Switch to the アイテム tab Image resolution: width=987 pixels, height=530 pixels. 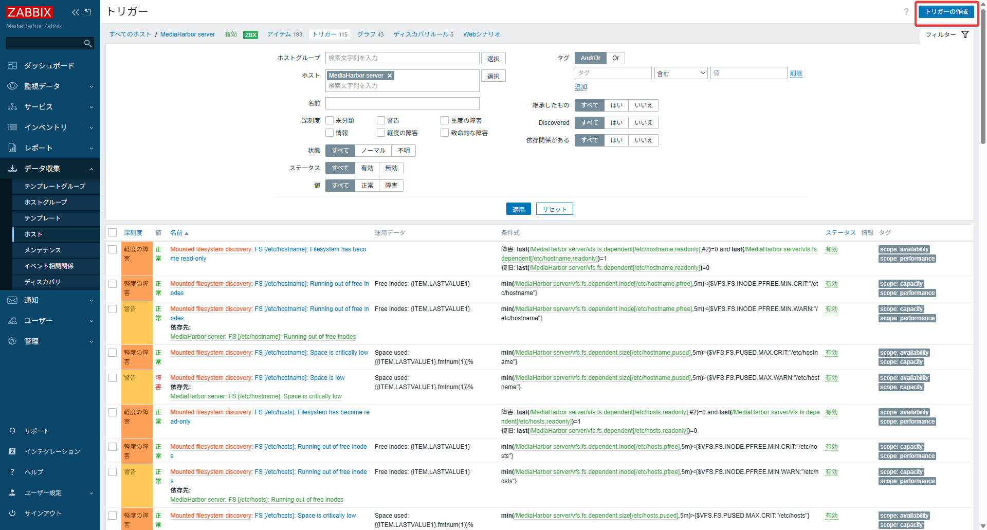coord(279,34)
